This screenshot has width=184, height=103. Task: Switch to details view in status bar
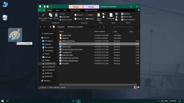click(135, 87)
